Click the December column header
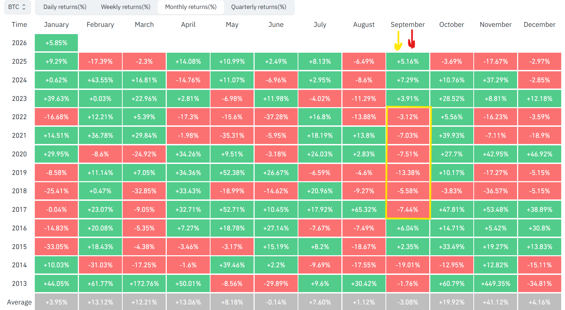 (x=540, y=24)
